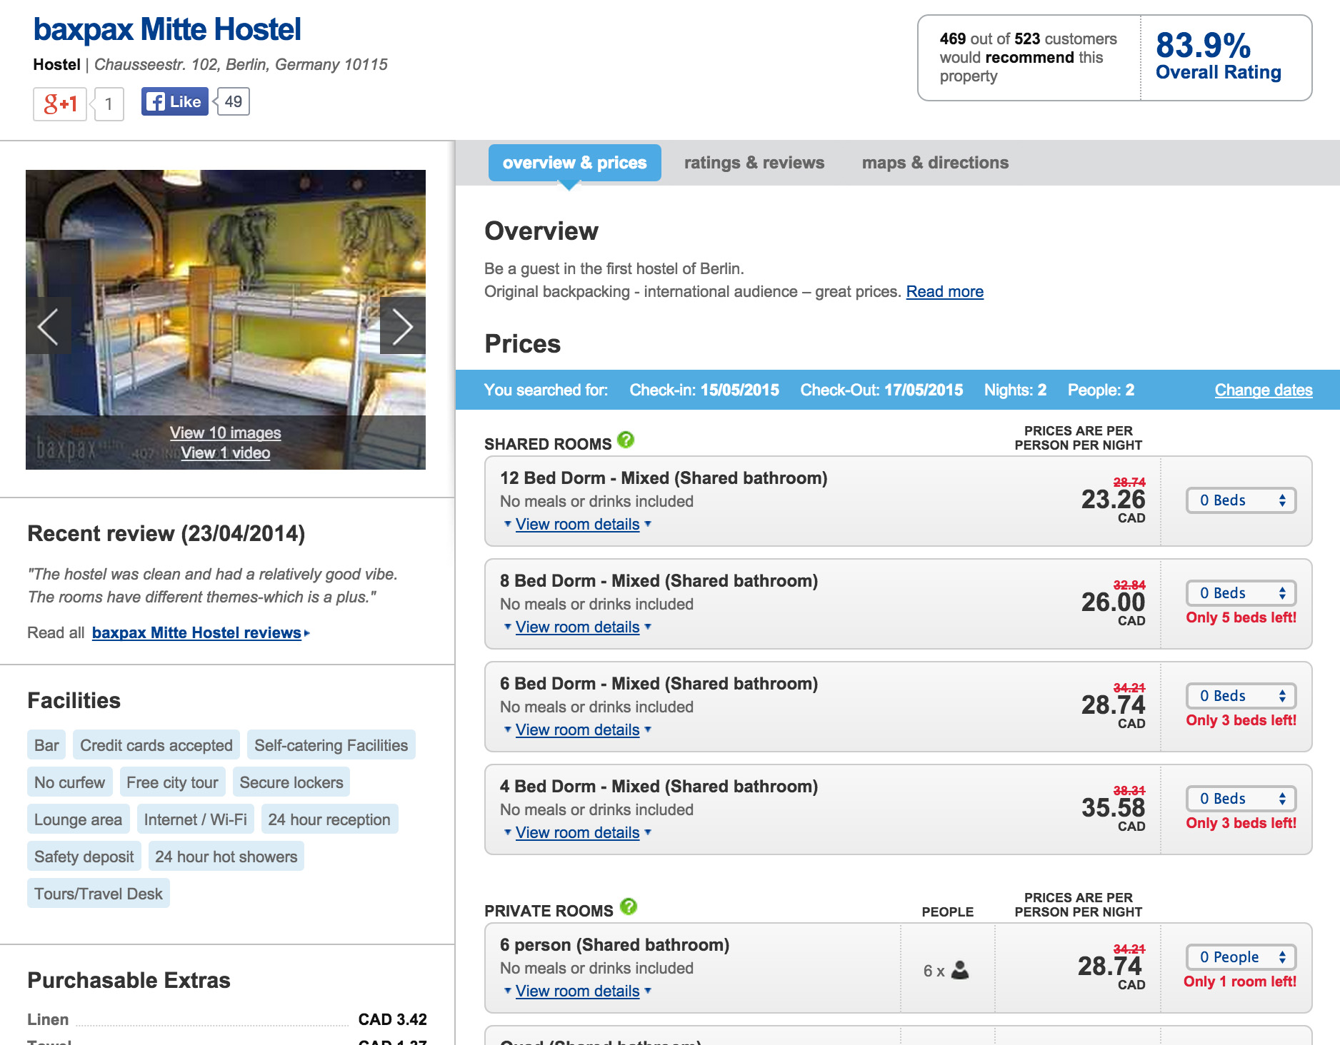The image size is (1340, 1045).
Task: Click 24 hour reception tag
Action: pos(329,819)
